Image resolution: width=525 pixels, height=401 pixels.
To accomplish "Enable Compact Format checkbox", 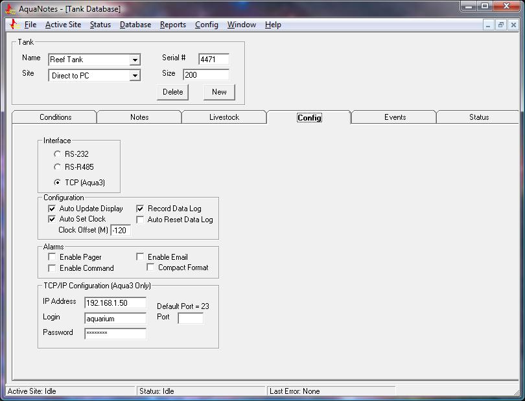I will [150, 267].
